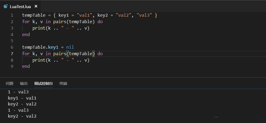
Task: Click the final end keyword on line 9
Action: [26, 66]
